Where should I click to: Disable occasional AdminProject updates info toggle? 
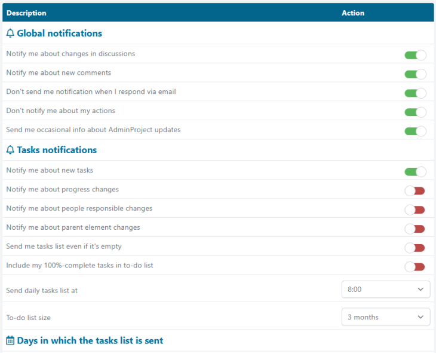click(x=416, y=131)
